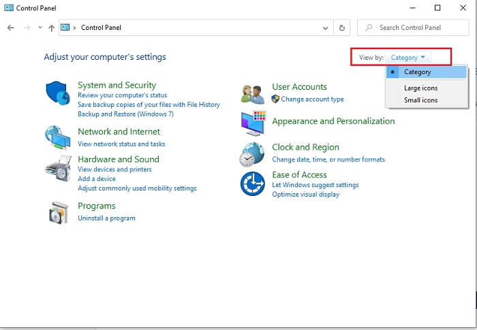This screenshot has height=330, width=477.
Task: Go up one level with the Up arrow
Action: pos(51,28)
